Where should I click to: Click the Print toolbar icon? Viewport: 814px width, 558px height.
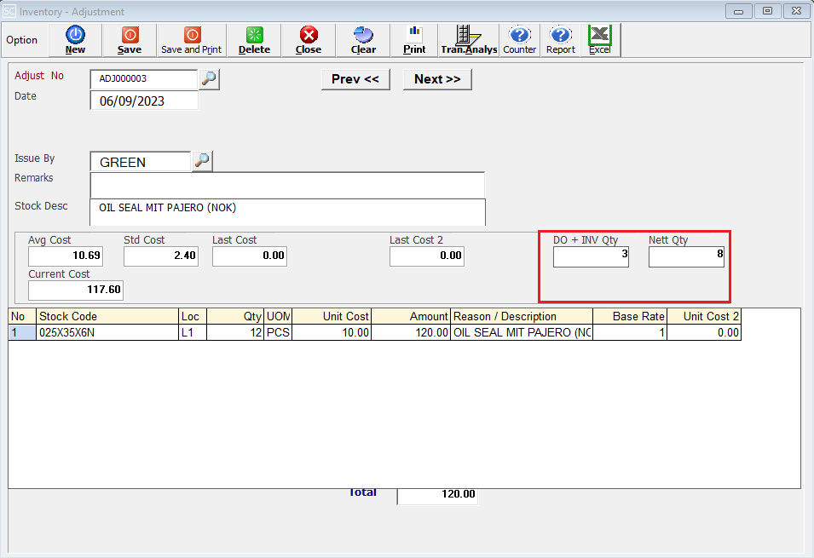pos(414,40)
